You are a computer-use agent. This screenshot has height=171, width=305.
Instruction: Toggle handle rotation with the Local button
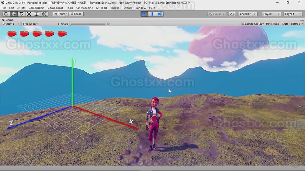tap(76, 14)
